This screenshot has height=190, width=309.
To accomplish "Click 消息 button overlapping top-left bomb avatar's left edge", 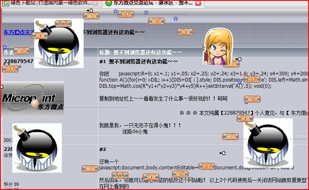I will point(40,36).
